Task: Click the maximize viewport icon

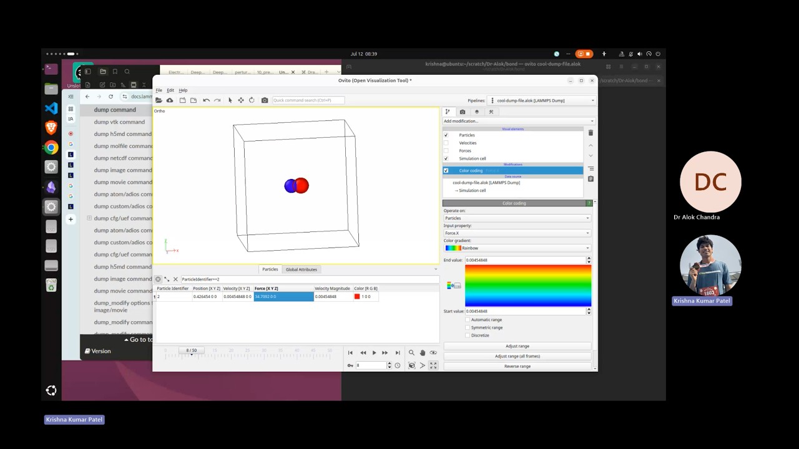Action: point(433,365)
